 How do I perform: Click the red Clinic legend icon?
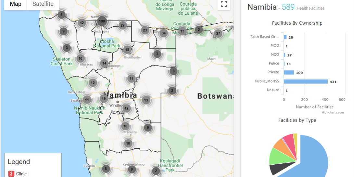click(11, 174)
